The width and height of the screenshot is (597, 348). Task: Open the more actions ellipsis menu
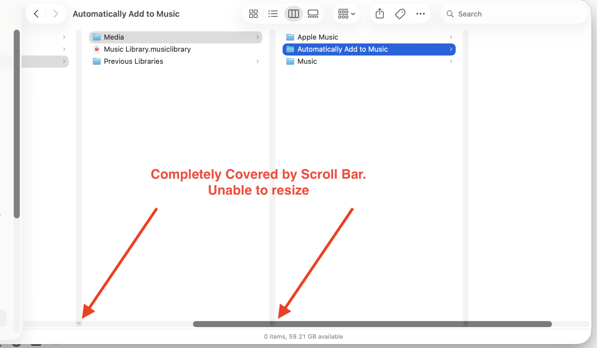coord(420,14)
